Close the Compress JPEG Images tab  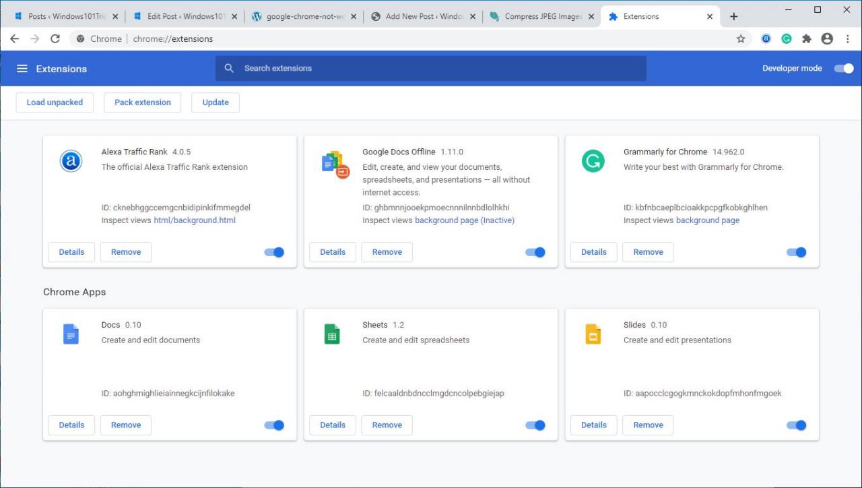pyautogui.click(x=591, y=16)
